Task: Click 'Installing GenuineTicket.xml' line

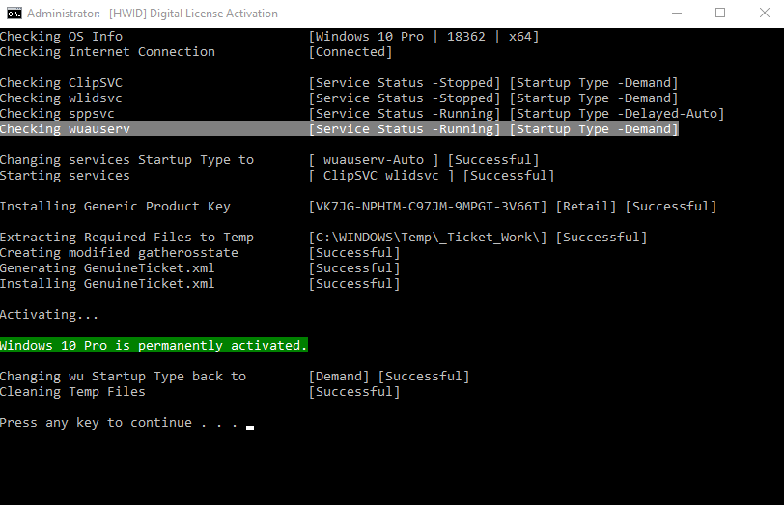Action: coord(107,284)
